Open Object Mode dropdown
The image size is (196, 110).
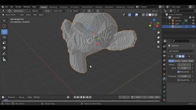(10, 15)
